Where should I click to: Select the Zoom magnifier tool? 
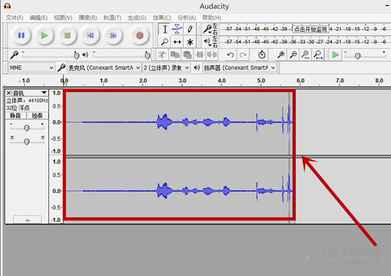coord(165,42)
